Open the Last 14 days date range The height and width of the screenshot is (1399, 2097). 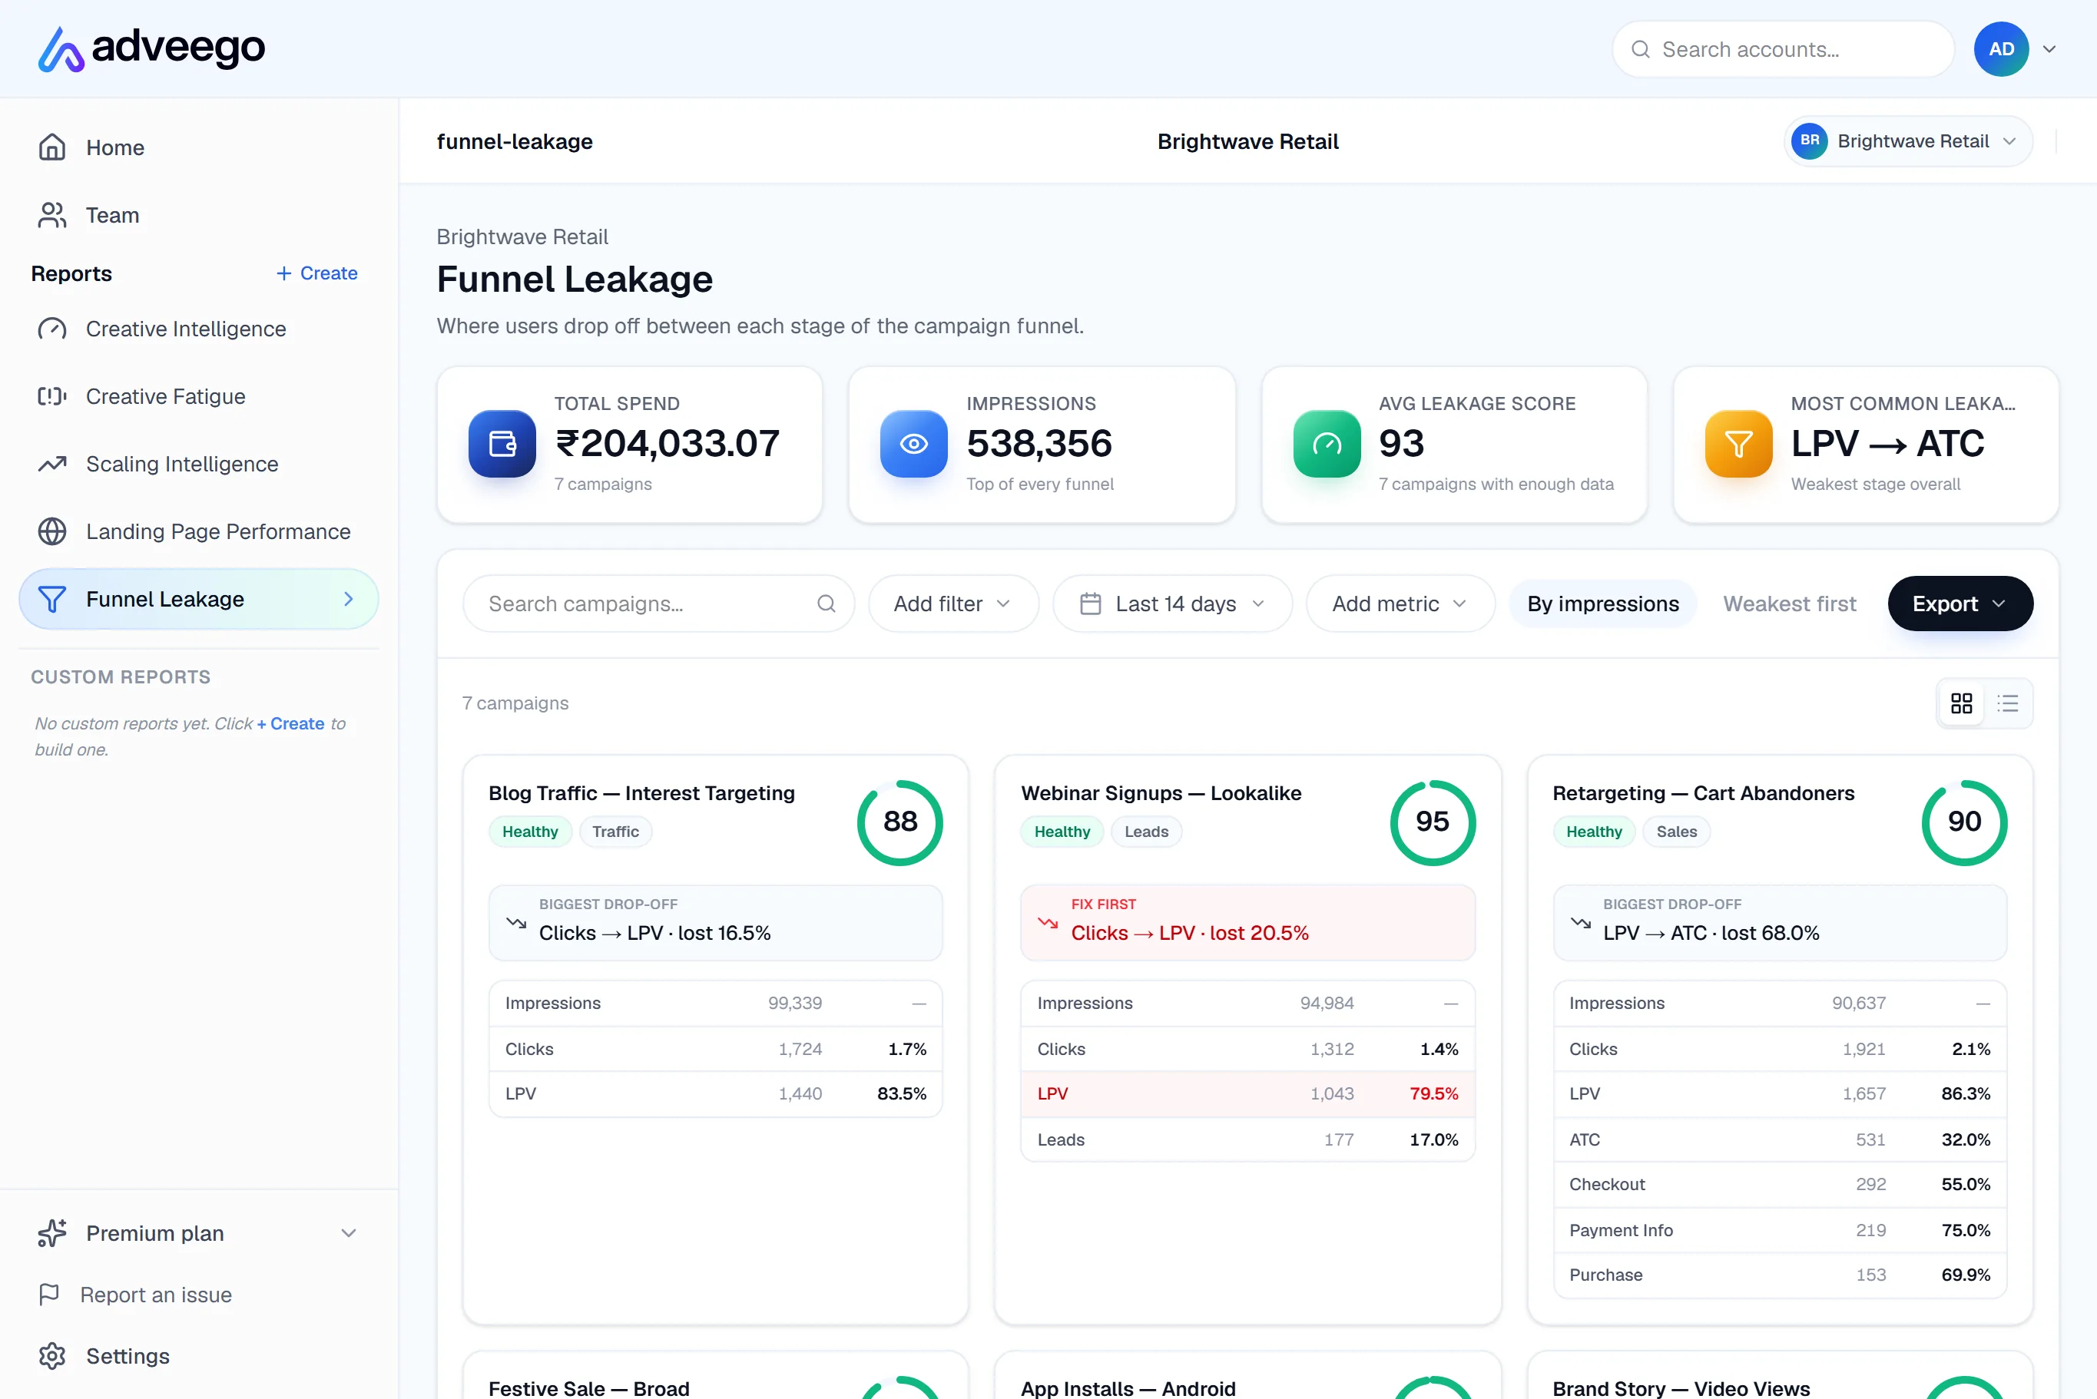point(1172,604)
